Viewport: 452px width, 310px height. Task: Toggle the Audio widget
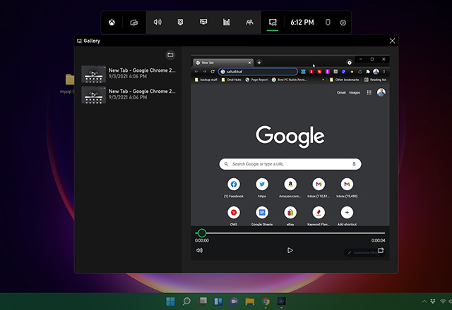point(157,23)
